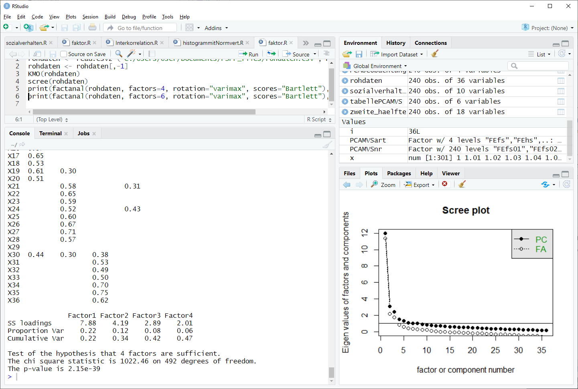The width and height of the screenshot is (578, 389).
Task: Click the find/replace magnifier icon in the editor
Action: (x=119, y=54)
